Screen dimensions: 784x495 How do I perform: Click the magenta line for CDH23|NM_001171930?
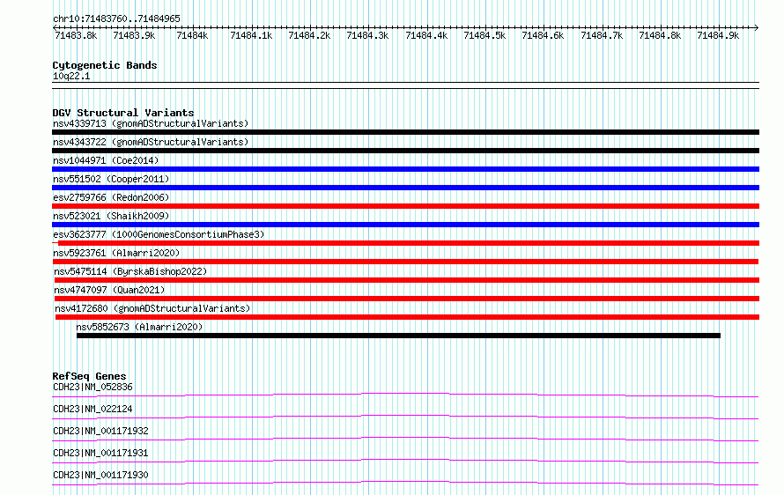[405, 483]
